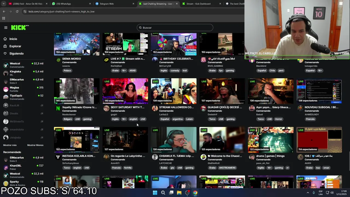Close the Just Chatting Streaming tab

tap(177, 4)
